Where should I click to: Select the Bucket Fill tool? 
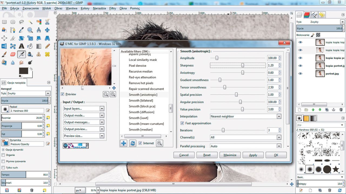point(30,46)
